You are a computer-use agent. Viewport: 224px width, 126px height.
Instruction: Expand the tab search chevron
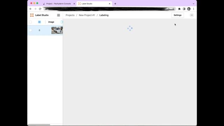point(194,4)
